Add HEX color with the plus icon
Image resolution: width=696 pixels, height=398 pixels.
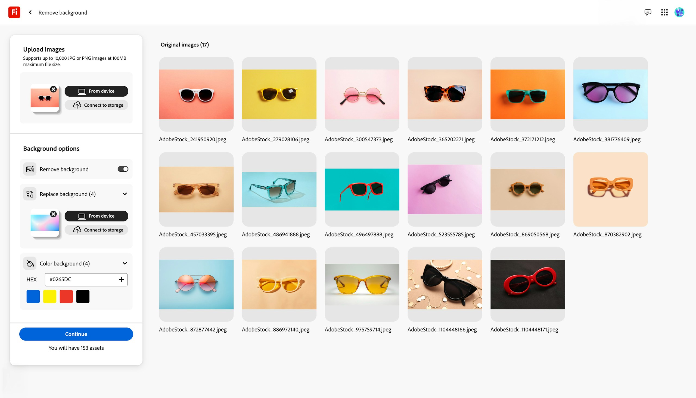pyautogui.click(x=121, y=279)
